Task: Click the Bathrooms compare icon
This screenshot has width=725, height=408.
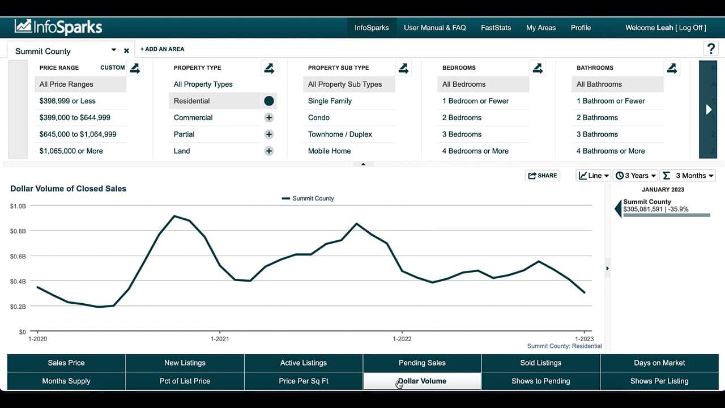Action: click(x=672, y=69)
